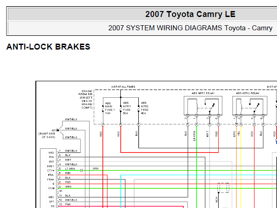Click the ABS MTR2 FUSE 40A symbol
277x208 pixels.
point(139,109)
